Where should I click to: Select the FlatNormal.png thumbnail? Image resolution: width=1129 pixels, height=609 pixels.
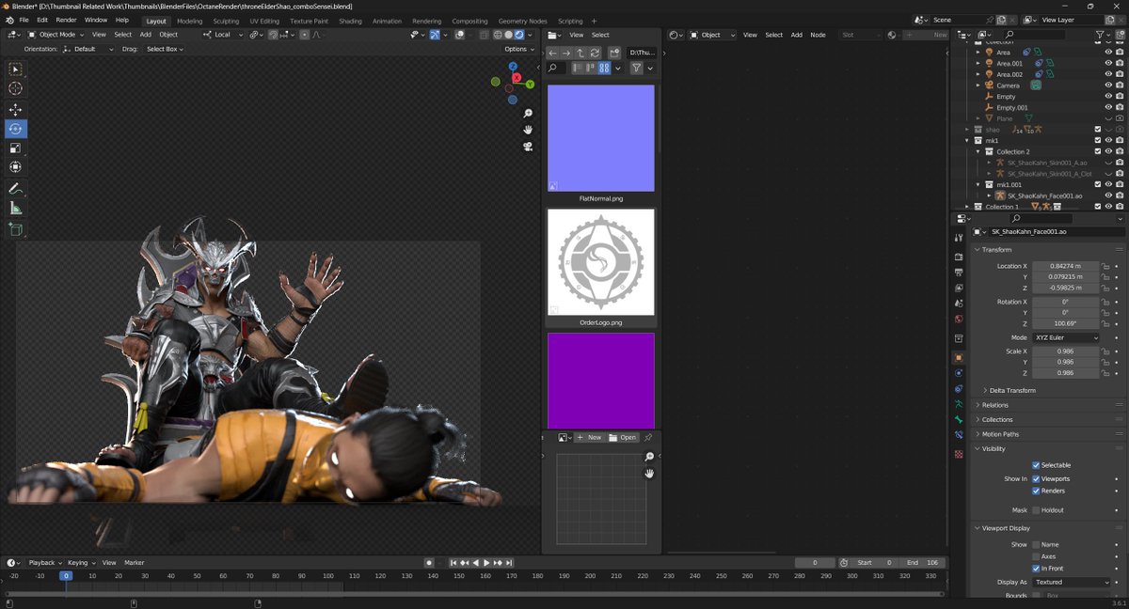point(601,138)
